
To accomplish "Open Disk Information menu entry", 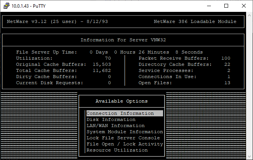I will point(111,119).
